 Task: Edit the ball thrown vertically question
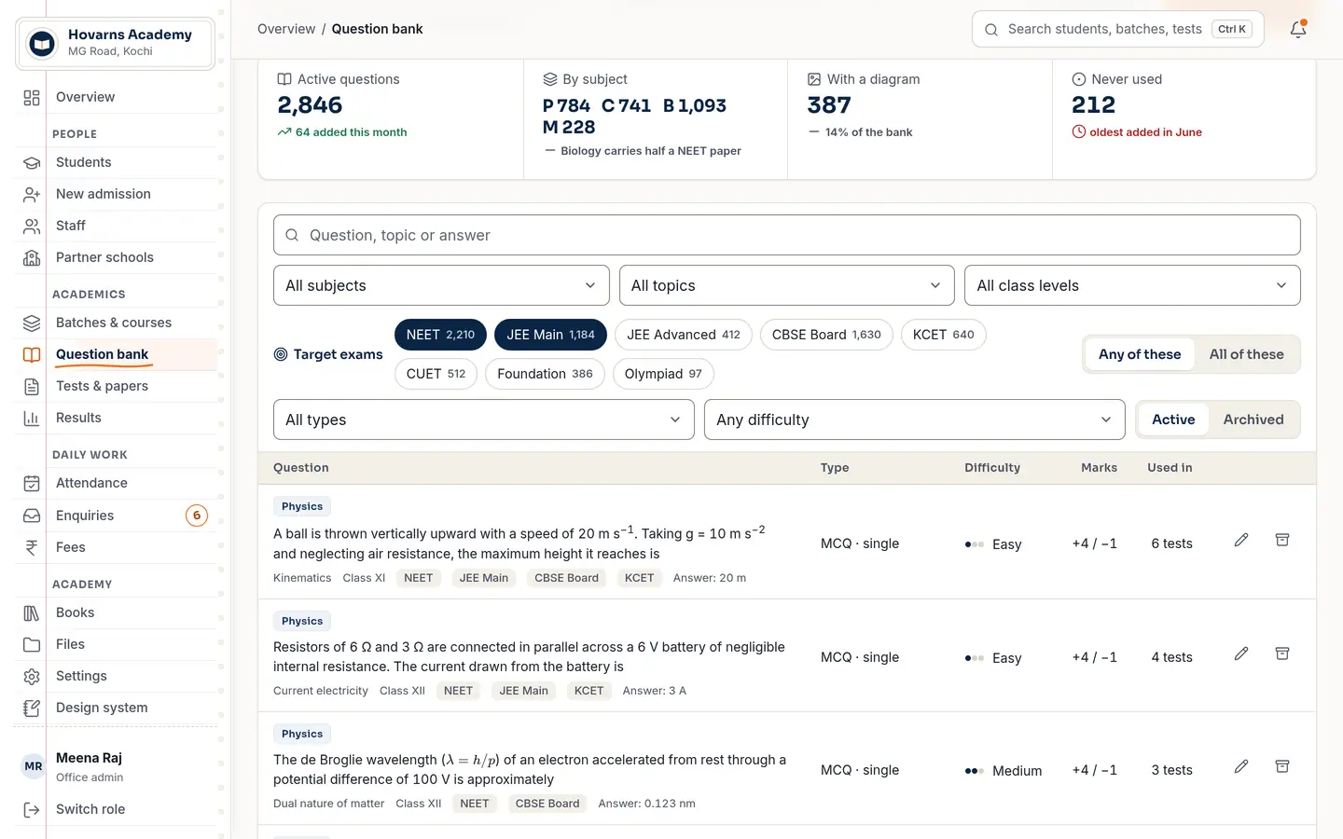1241,540
